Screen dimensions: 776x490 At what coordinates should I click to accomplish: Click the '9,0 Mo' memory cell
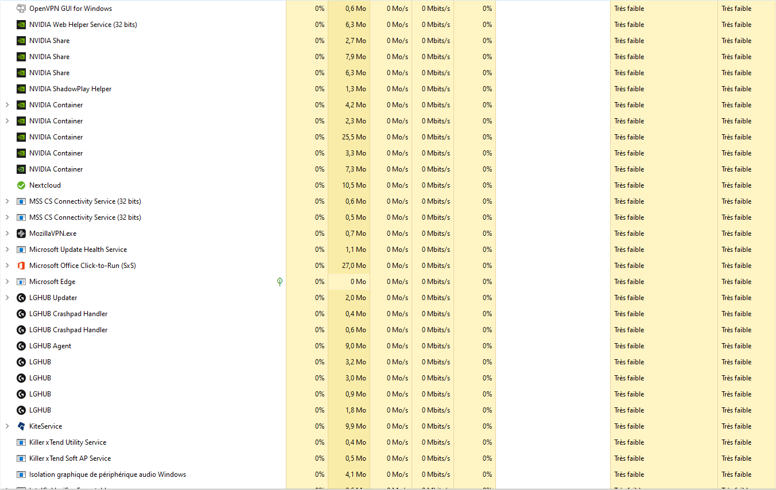(x=349, y=346)
